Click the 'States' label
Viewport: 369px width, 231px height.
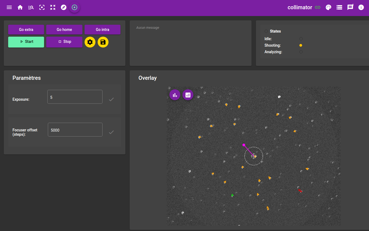coord(275,31)
